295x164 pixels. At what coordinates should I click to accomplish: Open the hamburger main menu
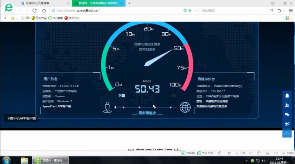tap(291, 11)
